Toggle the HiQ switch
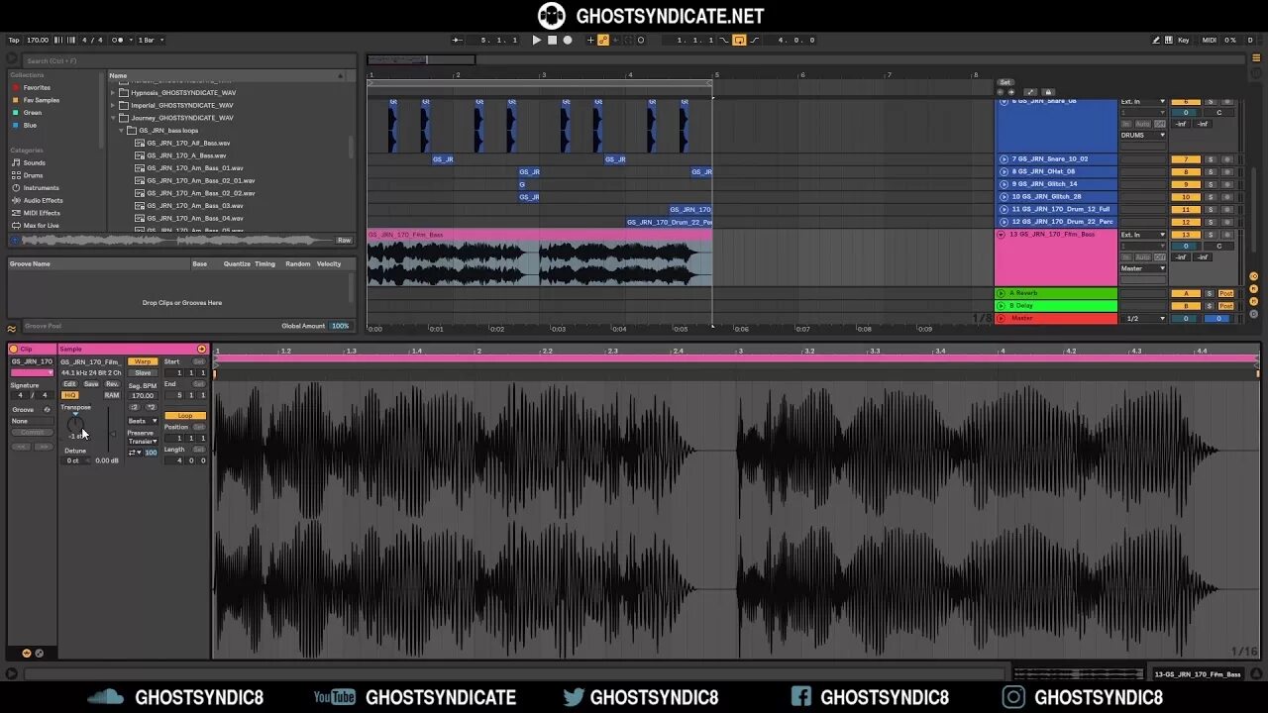1268x713 pixels. pos(69,395)
